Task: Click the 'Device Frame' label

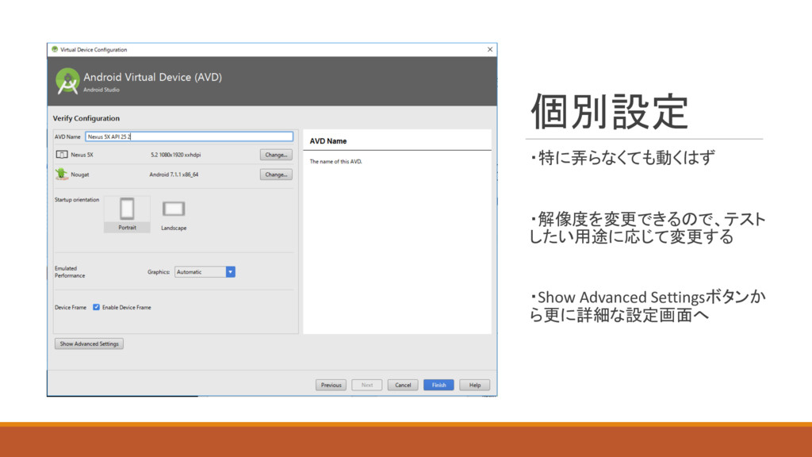Action: point(71,307)
